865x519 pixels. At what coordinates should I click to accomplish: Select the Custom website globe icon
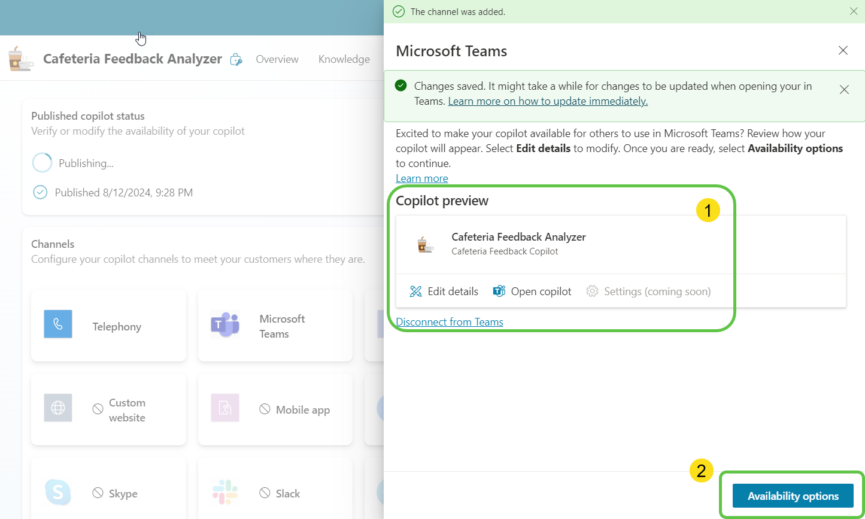pos(58,408)
